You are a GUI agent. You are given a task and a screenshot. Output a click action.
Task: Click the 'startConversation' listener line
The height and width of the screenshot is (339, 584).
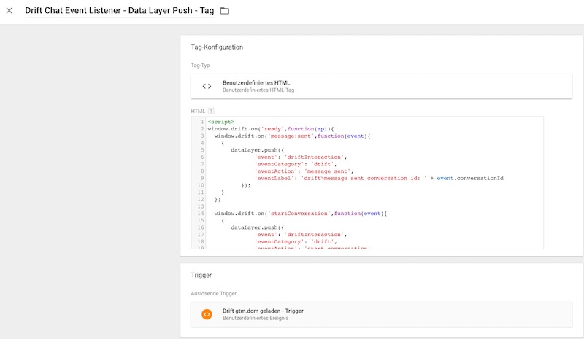coord(301,213)
